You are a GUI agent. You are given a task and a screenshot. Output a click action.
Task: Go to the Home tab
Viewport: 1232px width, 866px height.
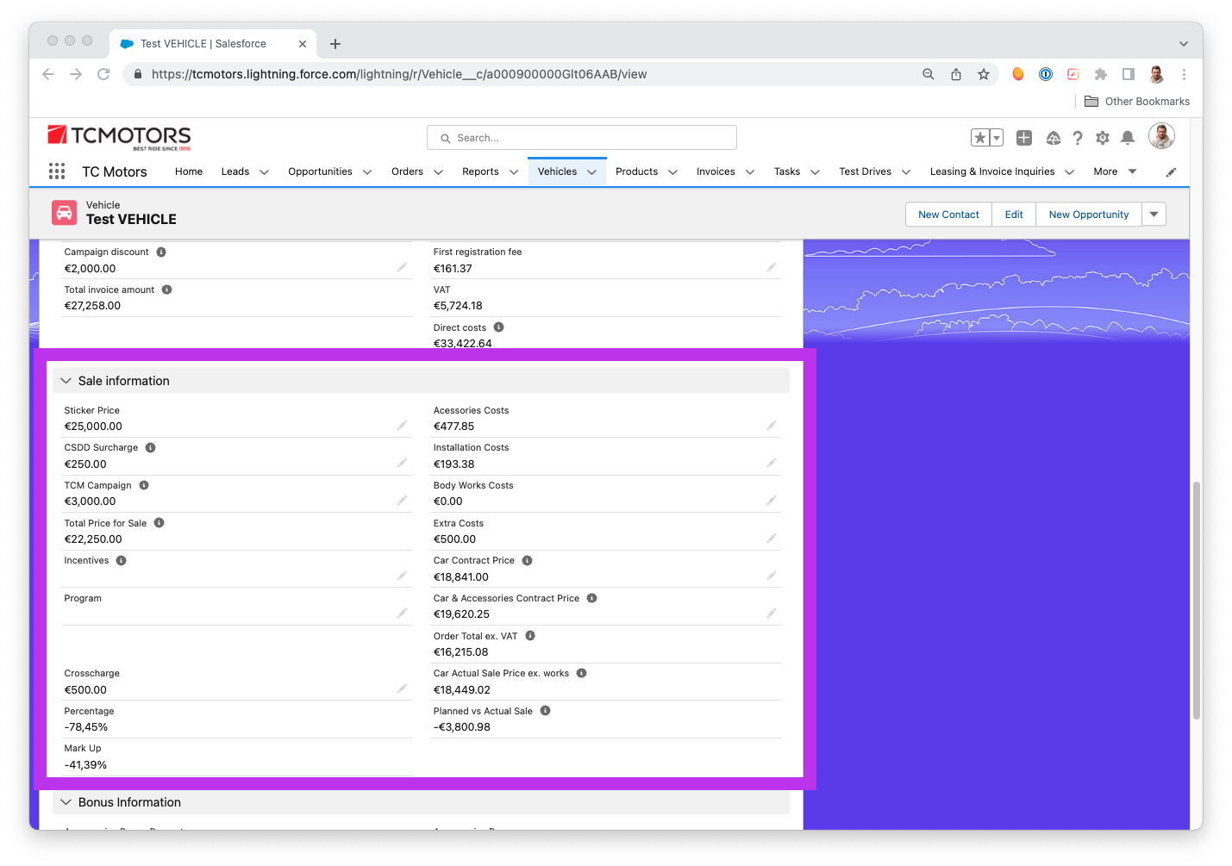tap(189, 171)
